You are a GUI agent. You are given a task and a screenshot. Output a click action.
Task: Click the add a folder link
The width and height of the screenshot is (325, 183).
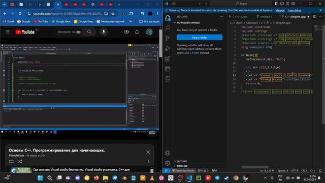click(192, 53)
